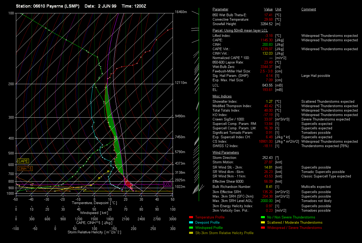The width and height of the screenshot is (362, 243).
Task: Click the red Temperature Profile legend square
Action: pyautogui.click(x=191, y=217)
